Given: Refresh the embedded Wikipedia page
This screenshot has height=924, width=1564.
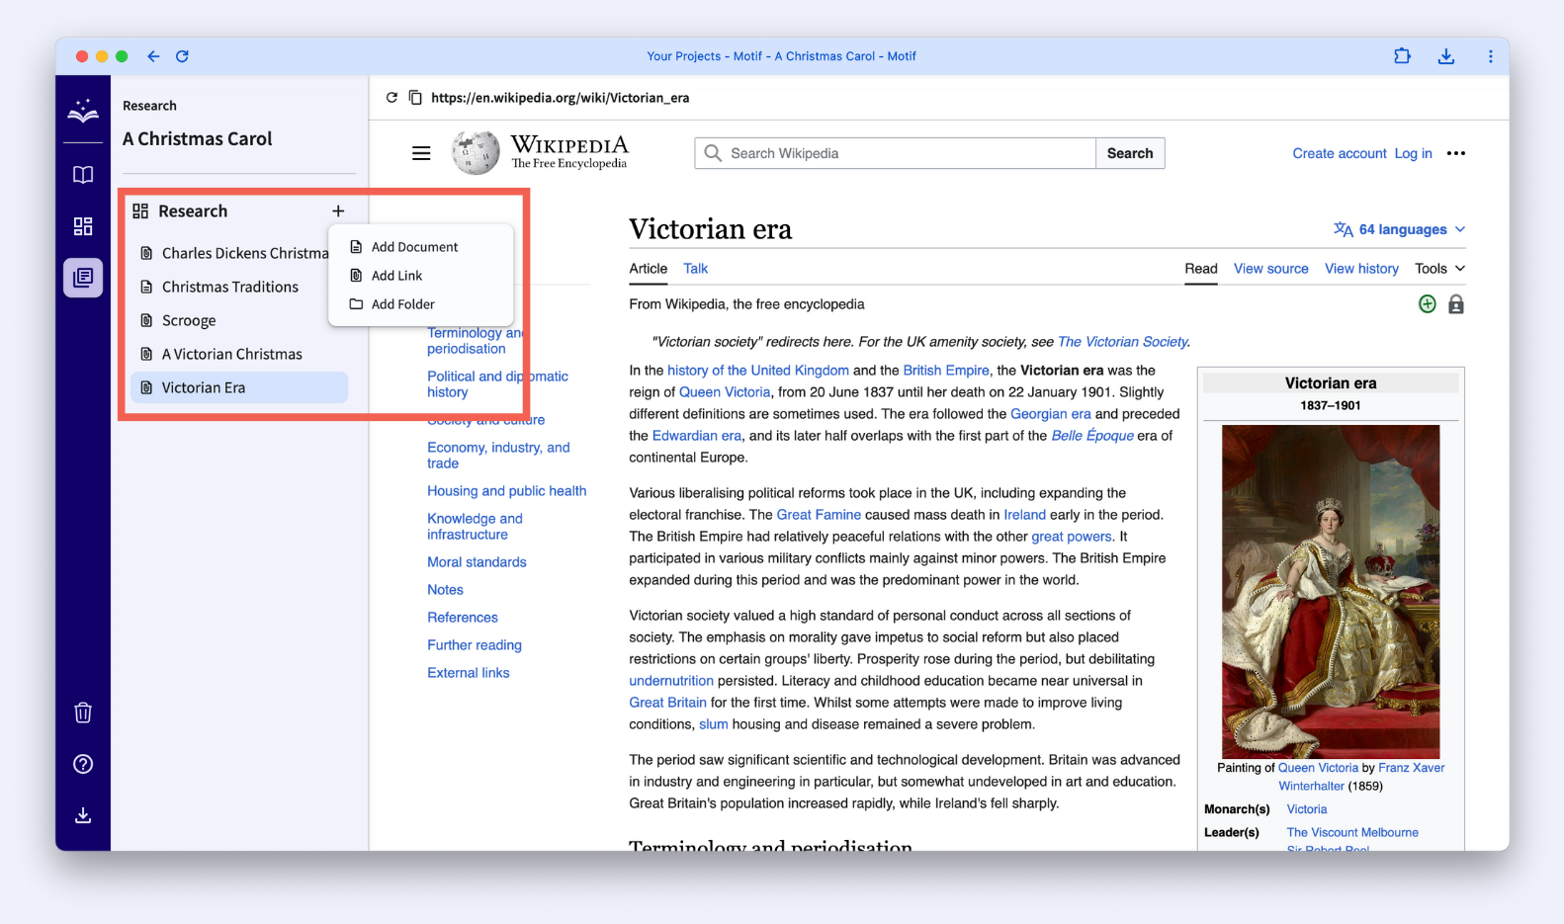Looking at the screenshot, I should point(391,98).
